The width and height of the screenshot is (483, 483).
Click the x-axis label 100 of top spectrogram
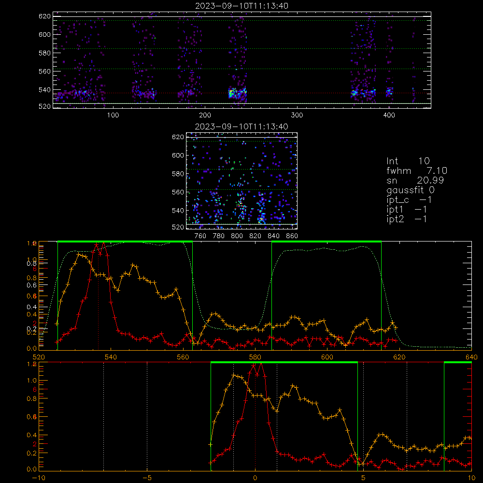pyautogui.click(x=113, y=115)
